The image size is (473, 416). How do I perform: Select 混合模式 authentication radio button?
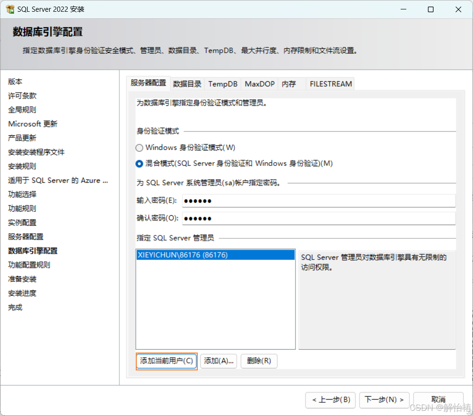tap(139, 164)
